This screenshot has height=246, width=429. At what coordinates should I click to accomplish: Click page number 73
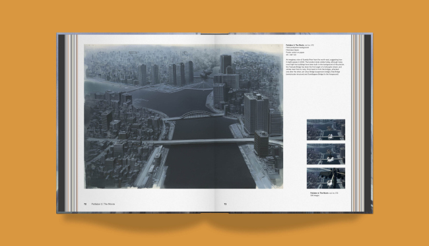[225, 204]
